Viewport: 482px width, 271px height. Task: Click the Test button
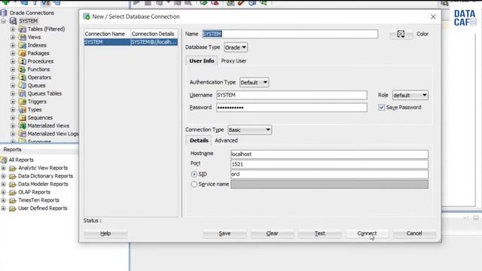pyautogui.click(x=319, y=233)
